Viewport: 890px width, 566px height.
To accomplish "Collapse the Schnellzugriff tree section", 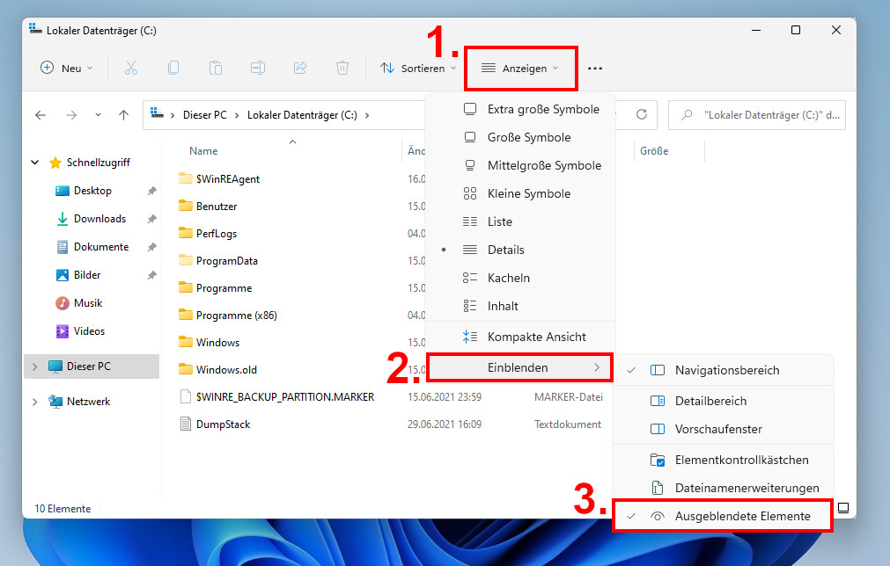I will (34, 163).
